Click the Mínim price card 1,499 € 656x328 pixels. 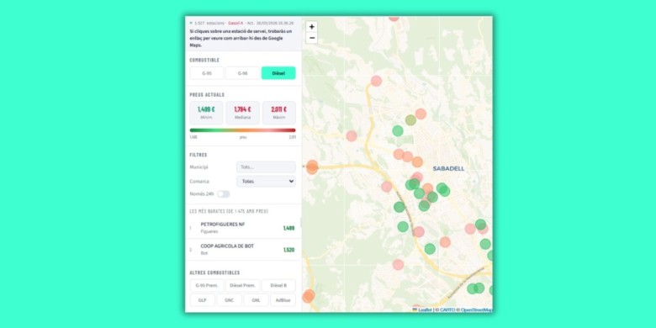[206, 113]
